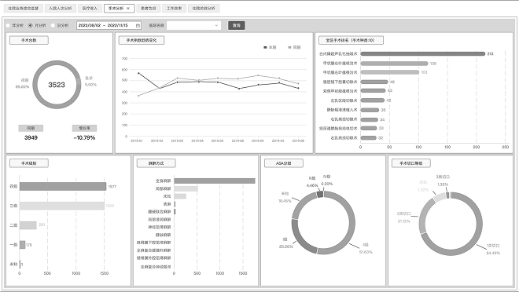The image size is (519, 292).
Task: Open the calendar icon in date range field
Action: [138, 25]
